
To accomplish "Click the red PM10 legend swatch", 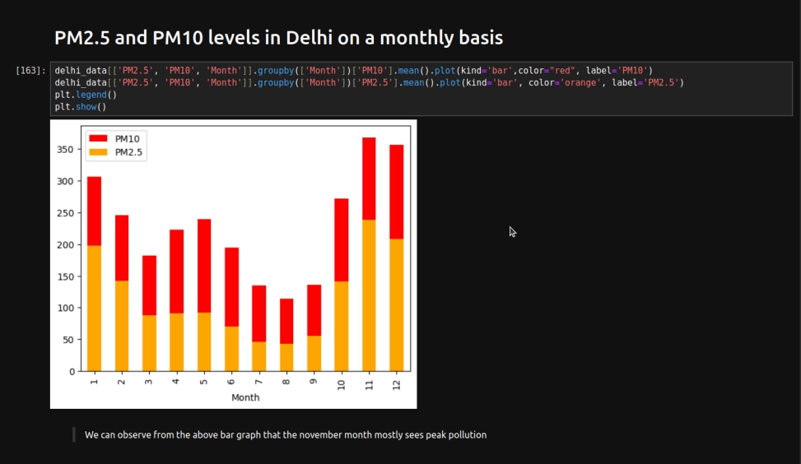I will [x=98, y=139].
